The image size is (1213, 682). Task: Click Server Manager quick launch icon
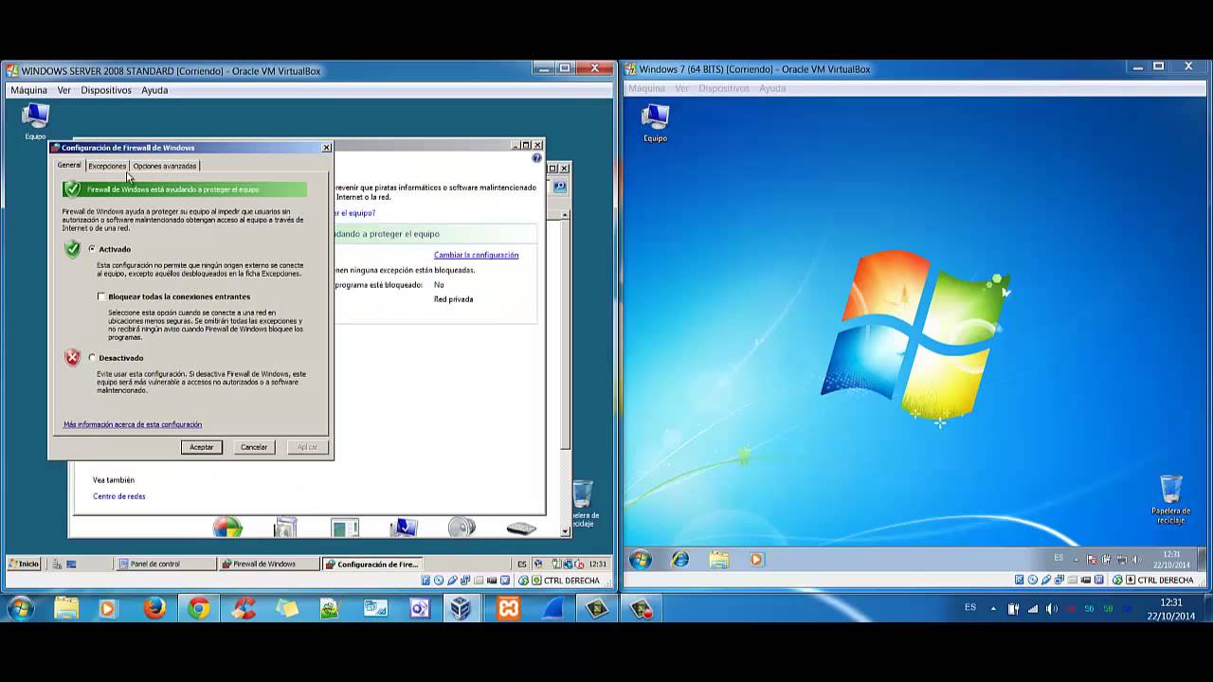pos(56,564)
